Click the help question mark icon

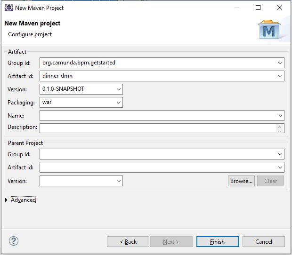(x=13, y=241)
